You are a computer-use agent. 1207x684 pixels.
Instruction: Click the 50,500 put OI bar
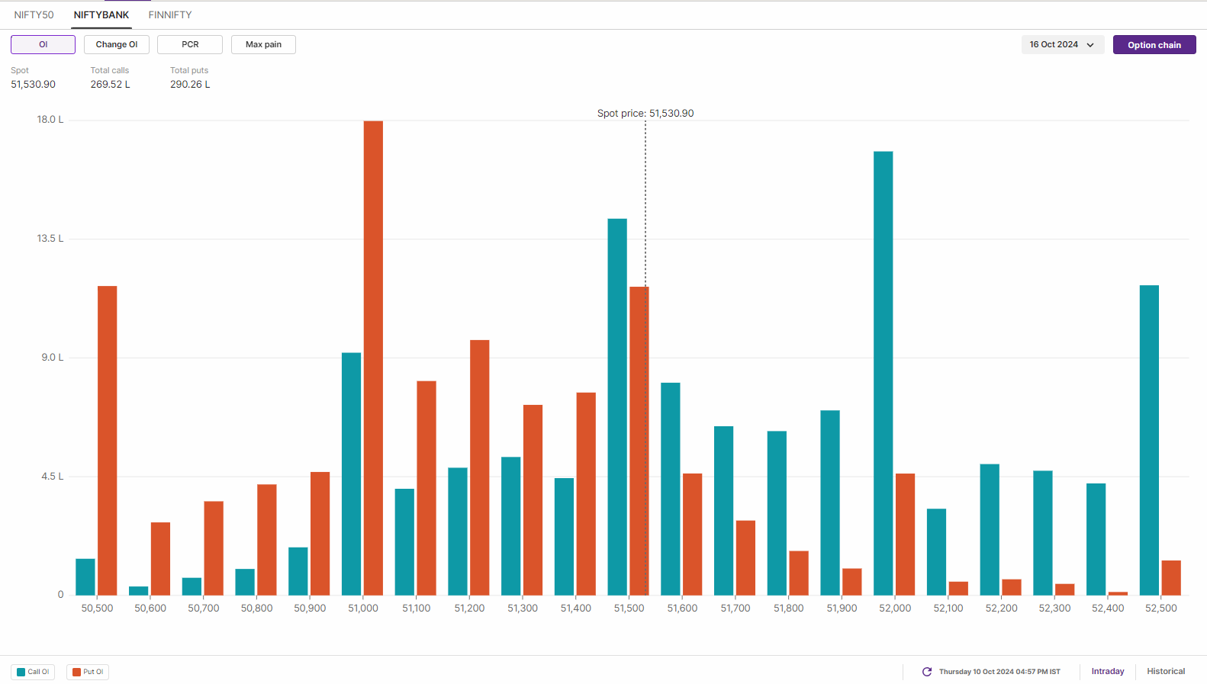108,441
